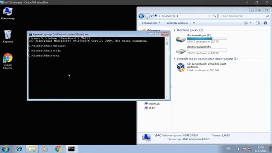The image size is (272, 153).
Task: Click the cmd scrollbar up arrow
Action: click(x=167, y=39)
